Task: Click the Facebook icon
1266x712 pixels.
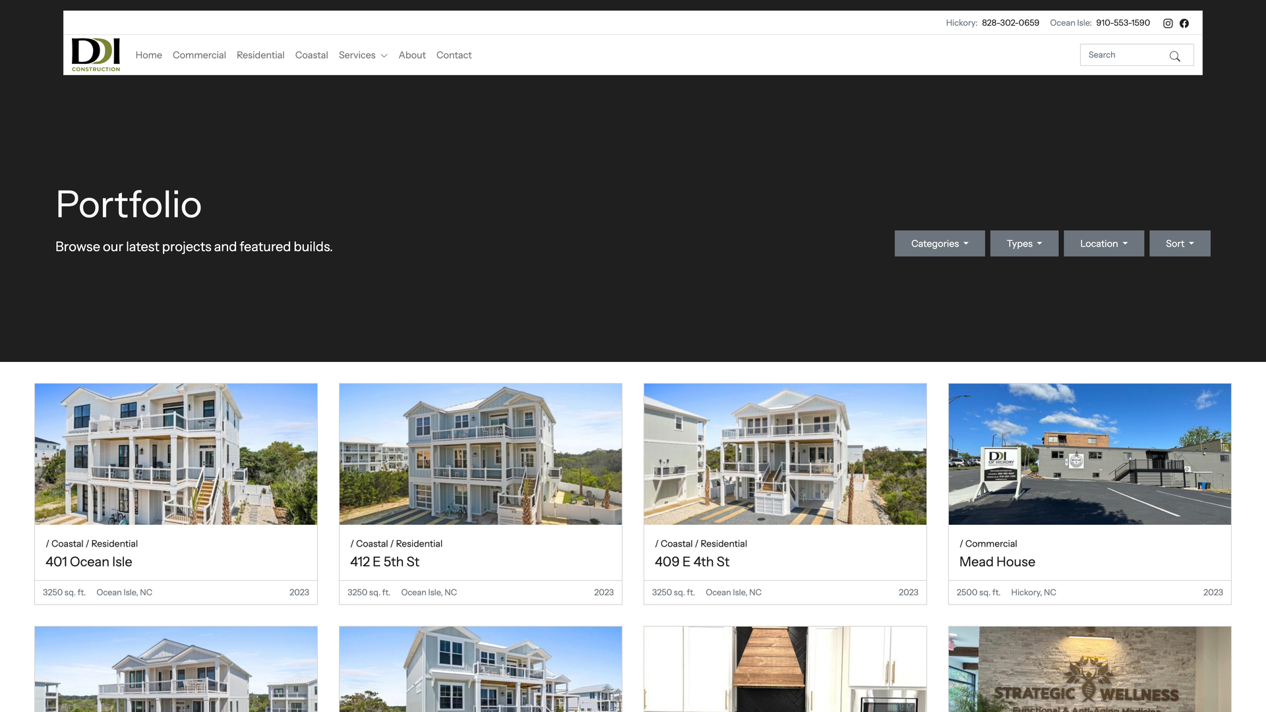Action: tap(1184, 22)
